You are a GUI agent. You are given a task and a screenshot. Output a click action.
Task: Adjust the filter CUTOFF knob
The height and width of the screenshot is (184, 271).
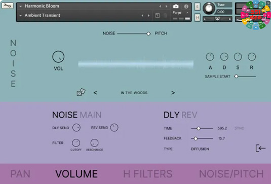click(x=76, y=143)
